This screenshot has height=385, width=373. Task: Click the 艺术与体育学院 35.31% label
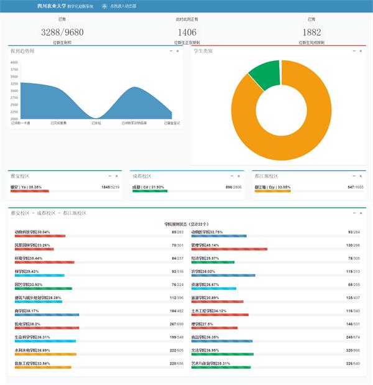point(211,363)
